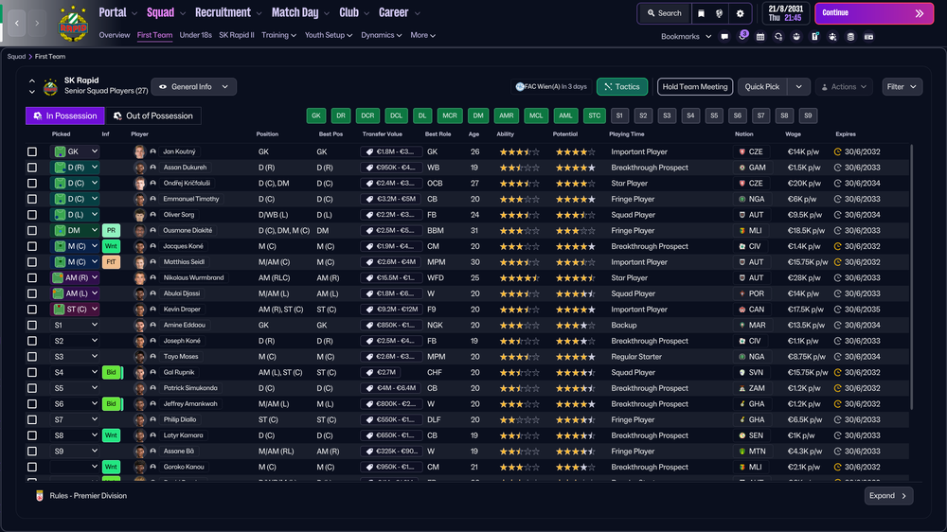Check the box beside Gal Rupnik

tap(32, 373)
